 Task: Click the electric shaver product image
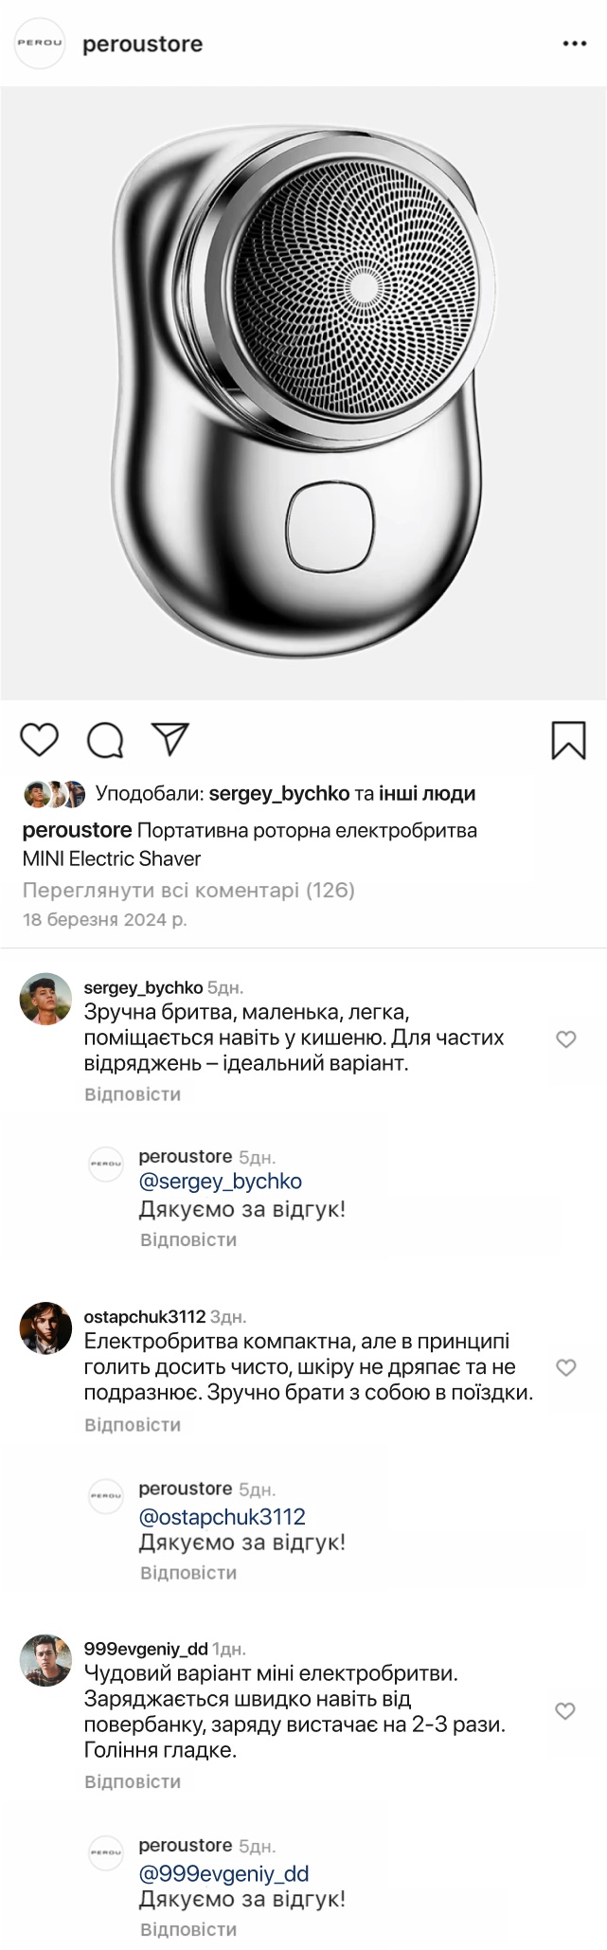click(303, 393)
